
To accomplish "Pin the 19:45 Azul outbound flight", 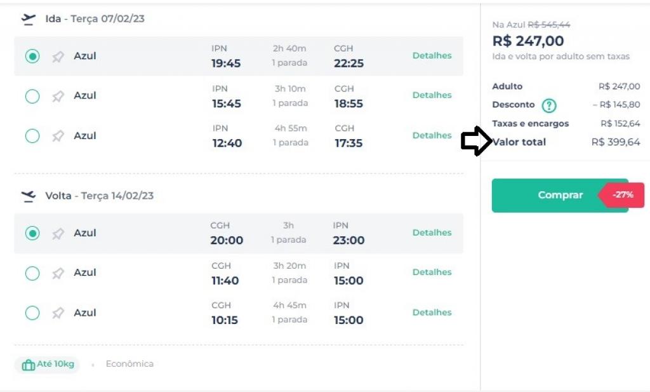I will (58, 57).
